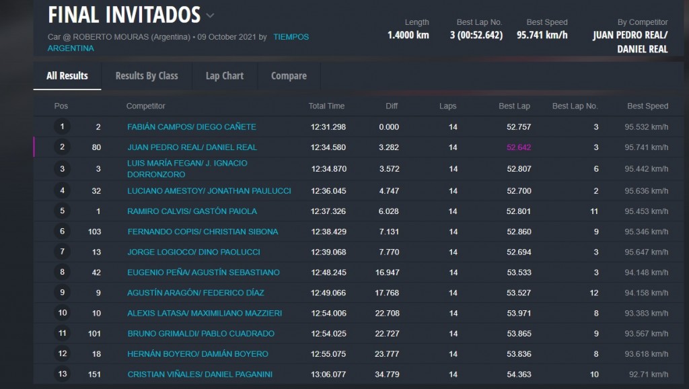The height and width of the screenshot is (389, 689).
Task: Open the TIEMPOS ARGENTINA organizer link
Action: point(291,37)
